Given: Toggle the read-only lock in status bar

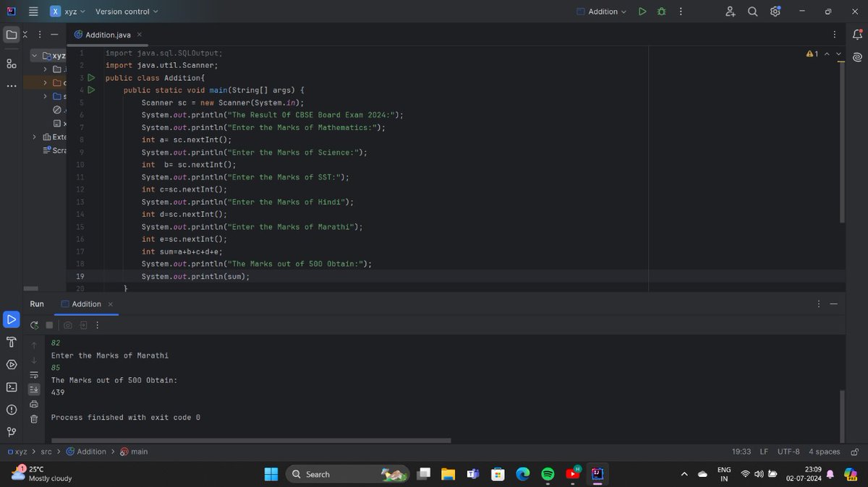Looking at the screenshot, I should [x=854, y=452].
